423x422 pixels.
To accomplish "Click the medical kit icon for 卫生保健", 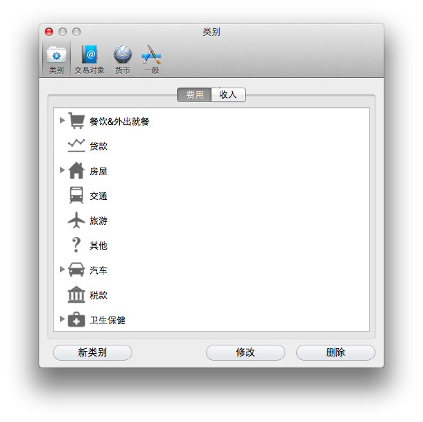I will [x=76, y=319].
